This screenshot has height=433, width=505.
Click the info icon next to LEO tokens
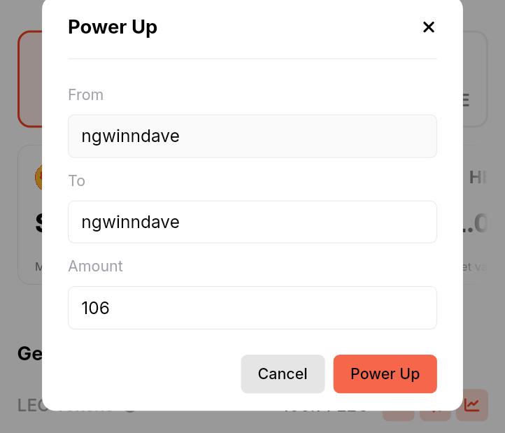[130, 411]
